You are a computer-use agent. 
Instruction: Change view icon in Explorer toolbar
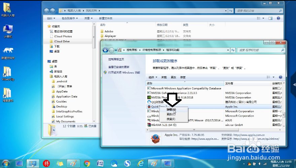(x=259, y=18)
